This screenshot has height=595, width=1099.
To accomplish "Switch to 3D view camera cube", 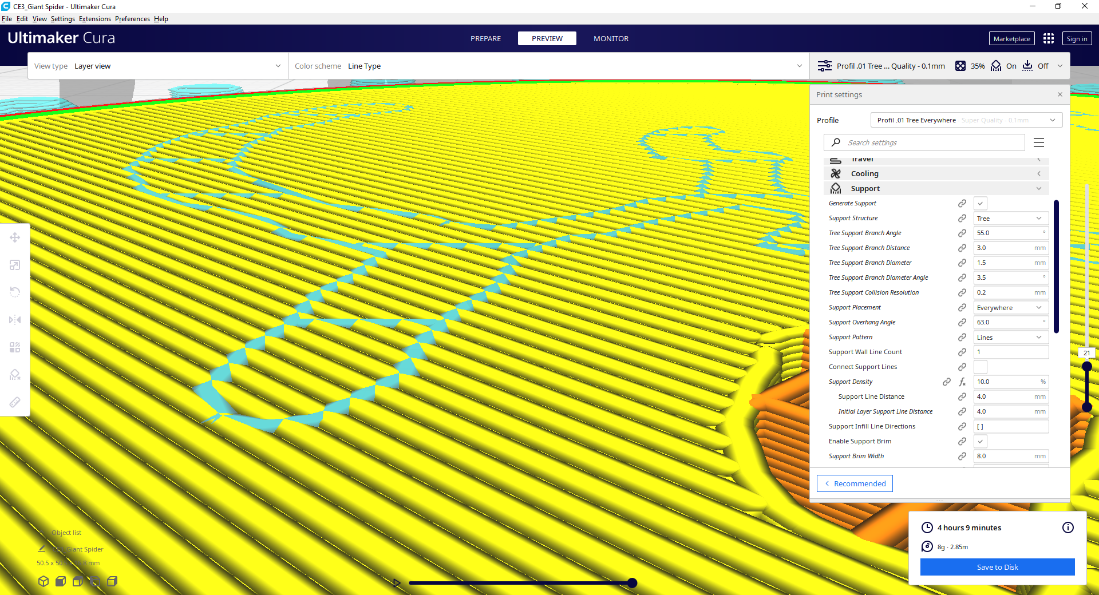I will [x=44, y=581].
